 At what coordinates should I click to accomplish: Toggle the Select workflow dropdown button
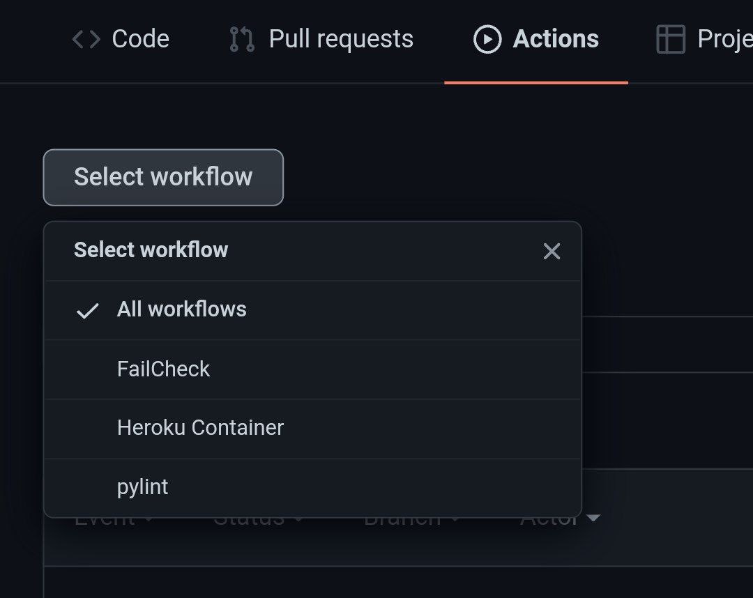[163, 177]
